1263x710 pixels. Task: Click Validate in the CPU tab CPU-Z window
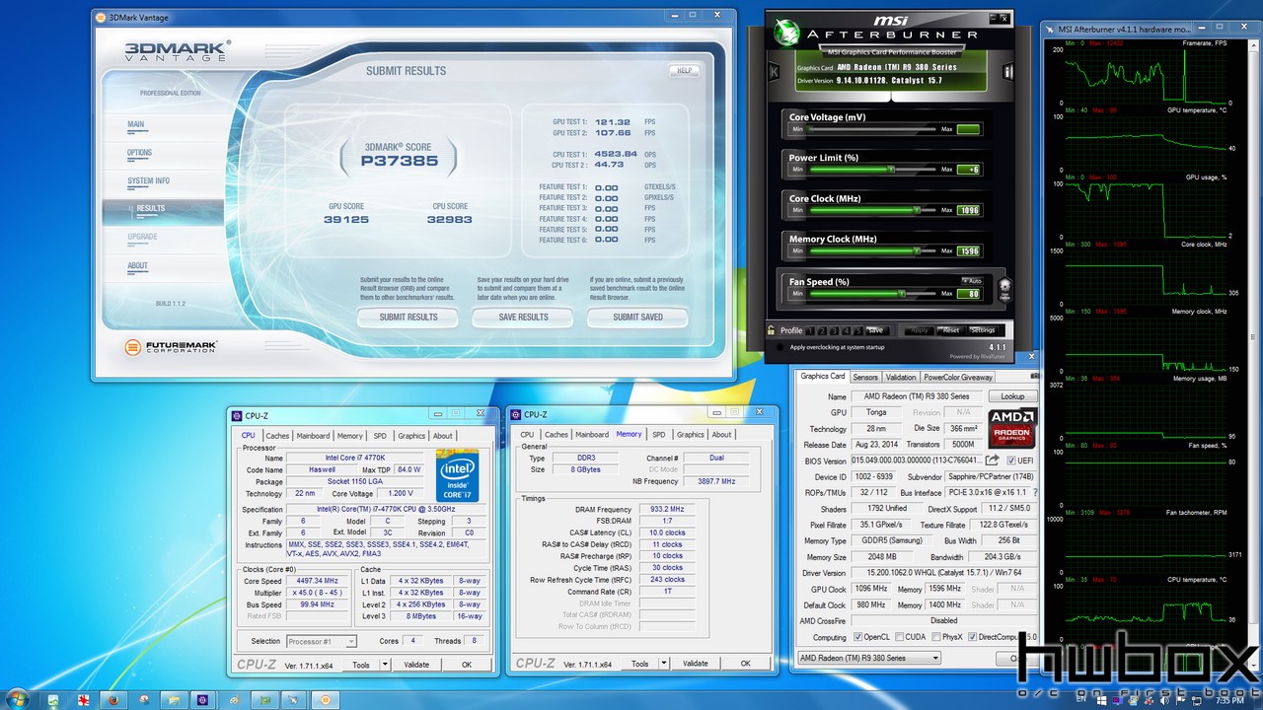click(416, 665)
